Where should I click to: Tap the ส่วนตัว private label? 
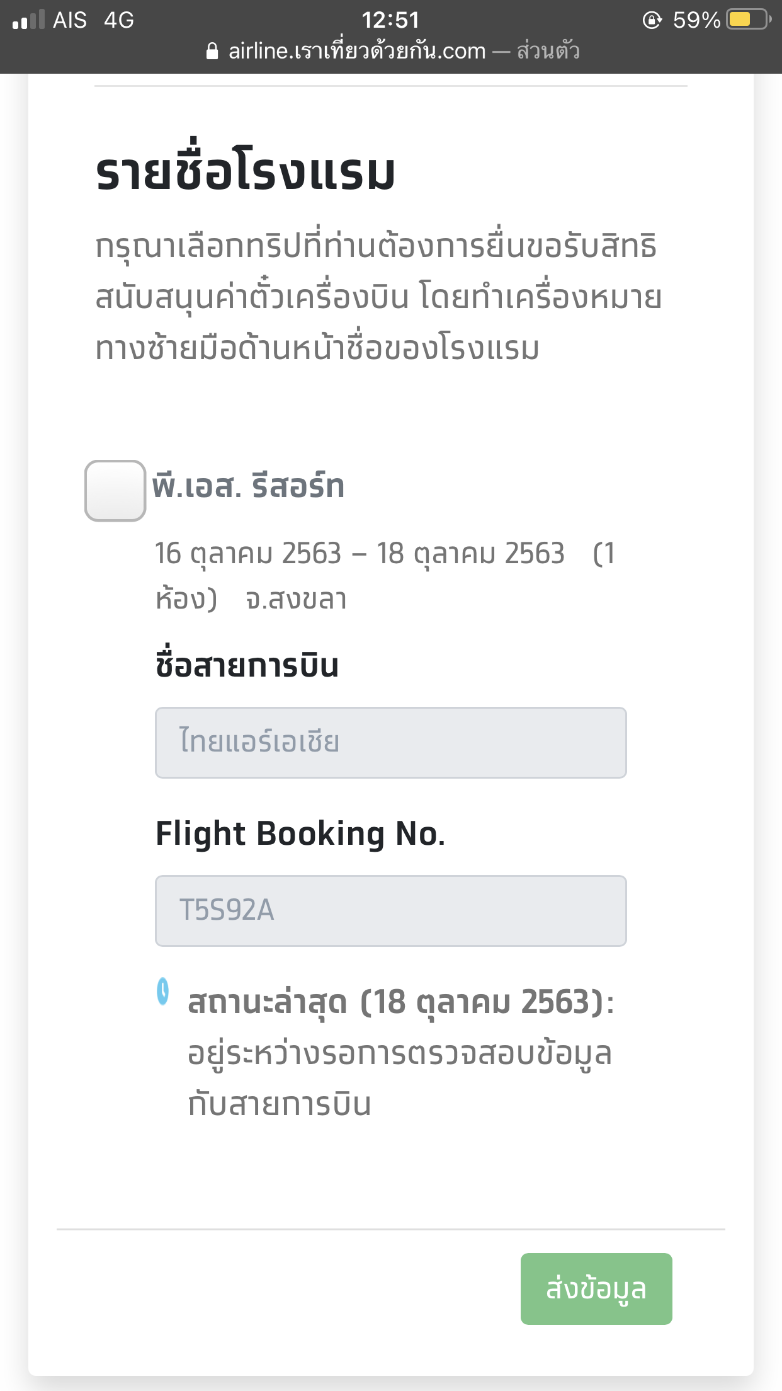(548, 50)
